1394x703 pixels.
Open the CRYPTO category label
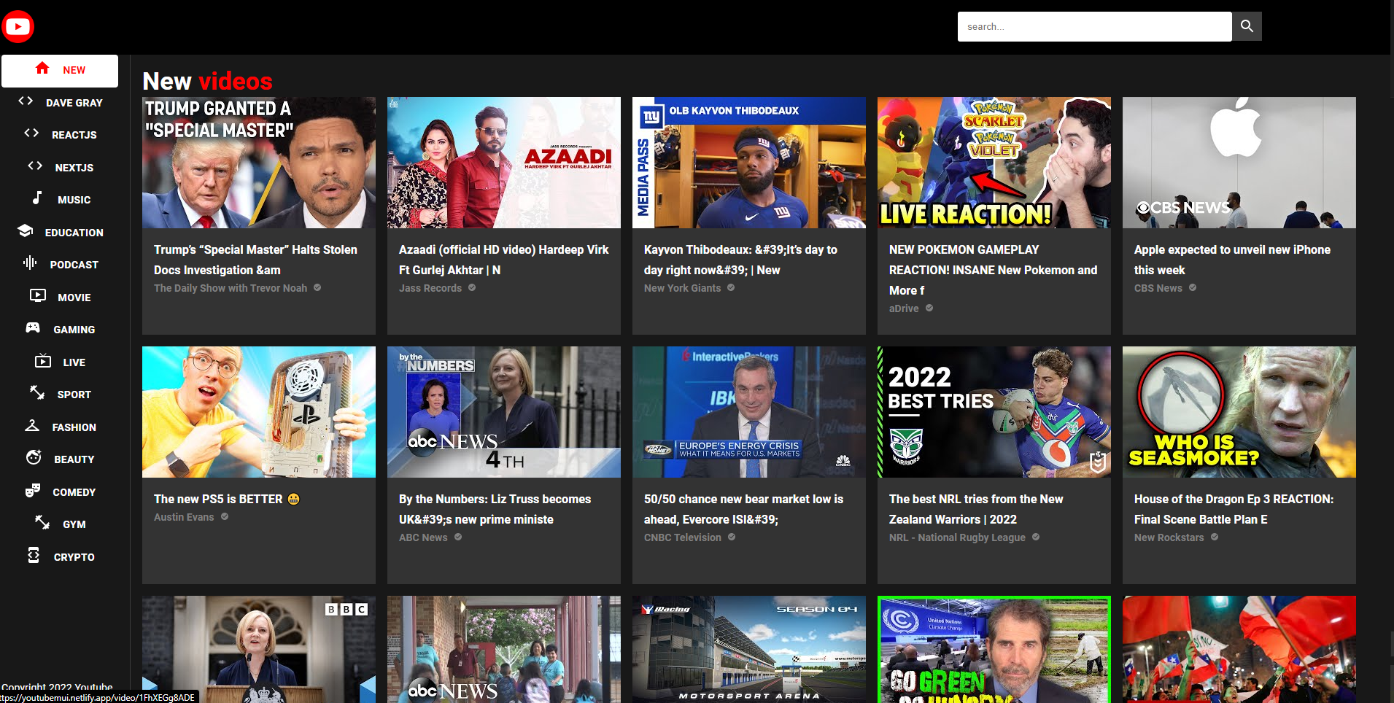(x=74, y=557)
